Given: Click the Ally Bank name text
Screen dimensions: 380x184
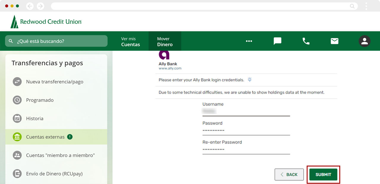Looking at the screenshot, I should point(168,64).
